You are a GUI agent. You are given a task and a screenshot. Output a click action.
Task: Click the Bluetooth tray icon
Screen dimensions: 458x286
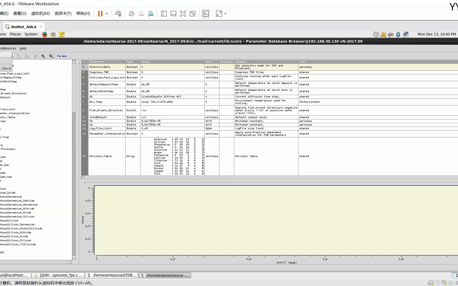tap(398, 34)
